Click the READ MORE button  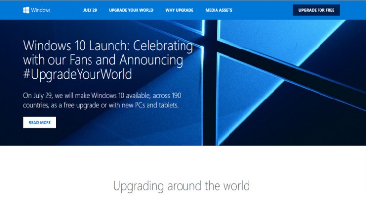coord(40,122)
